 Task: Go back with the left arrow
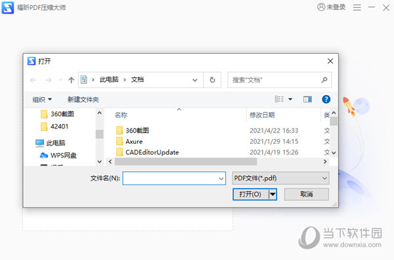[33, 80]
